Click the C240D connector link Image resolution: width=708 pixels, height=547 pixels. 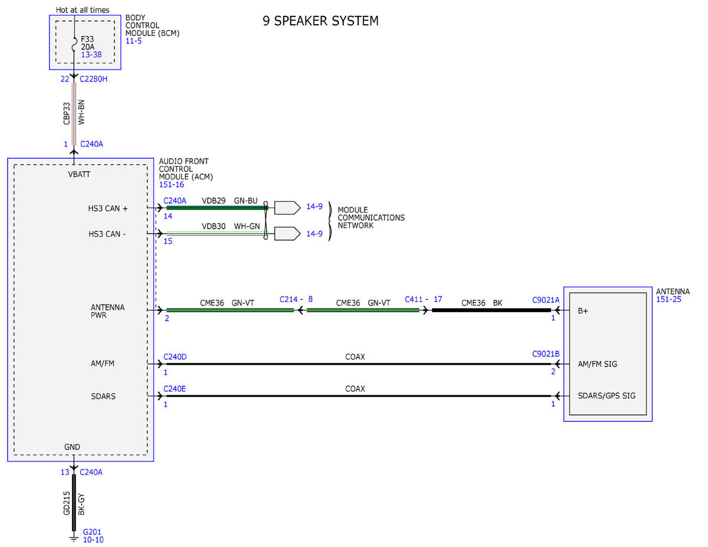click(175, 356)
